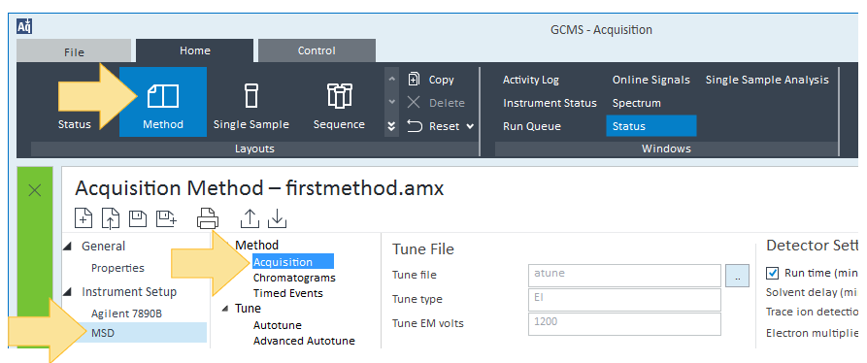Click the Tune EM volts field
867x363 pixels.
[x=625, y=324]
